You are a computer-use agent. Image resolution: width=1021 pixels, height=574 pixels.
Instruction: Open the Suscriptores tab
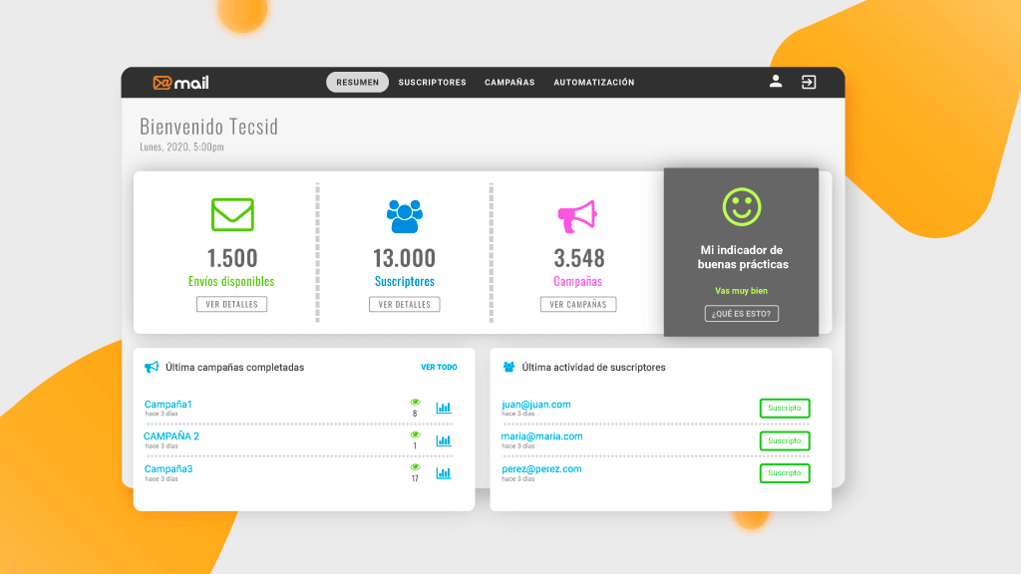coord(433,82)
